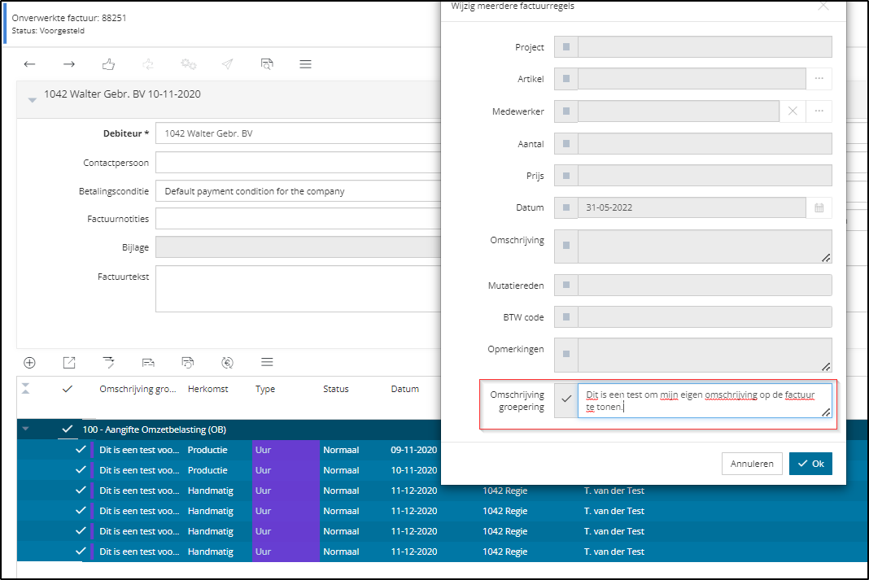
Task: Enable the Mutatiereden field checkbox
Action: coord(566,285)
